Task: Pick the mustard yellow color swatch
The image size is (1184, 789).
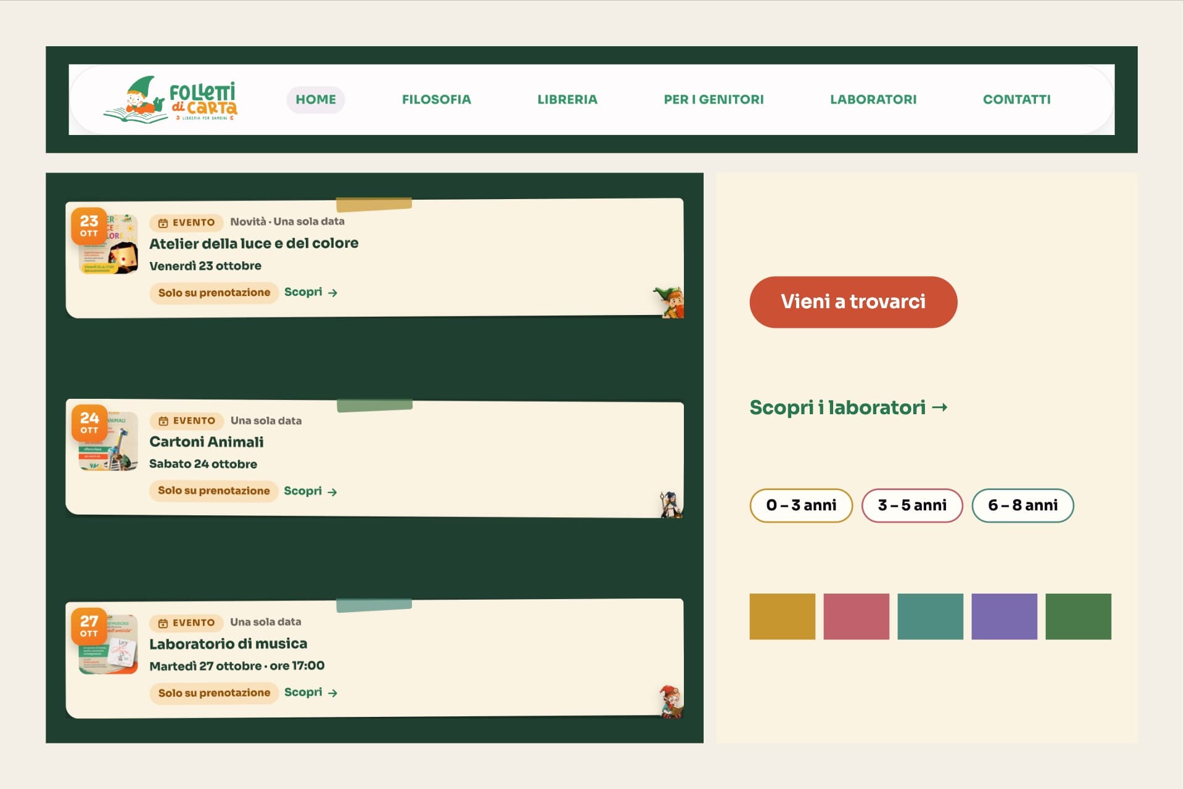Action: 783,616
